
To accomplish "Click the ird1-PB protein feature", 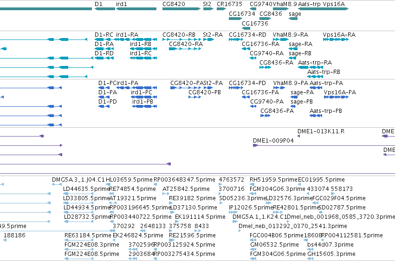I will (145, 106).
